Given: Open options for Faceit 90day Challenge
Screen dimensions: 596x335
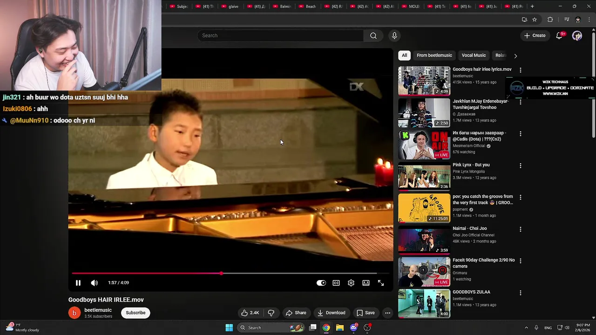Looking at the screenshot, I should tap(520, 261).
